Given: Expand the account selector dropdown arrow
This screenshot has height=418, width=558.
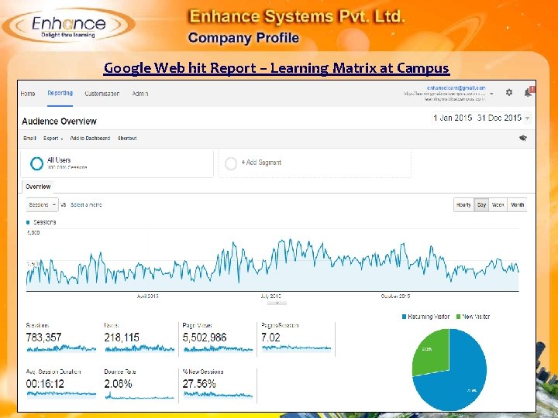Looking at the screenshot, I should tap(491, 94).
